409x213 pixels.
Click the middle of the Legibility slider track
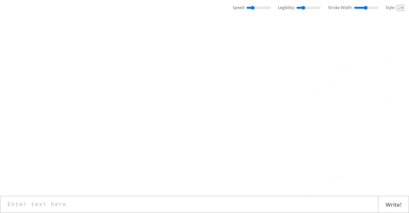pos(308,8)
